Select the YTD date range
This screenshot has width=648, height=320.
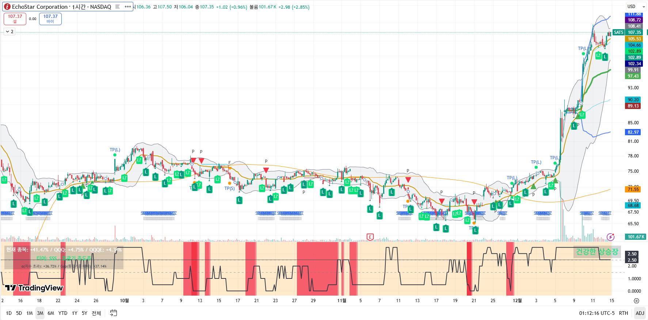[63, 313]
